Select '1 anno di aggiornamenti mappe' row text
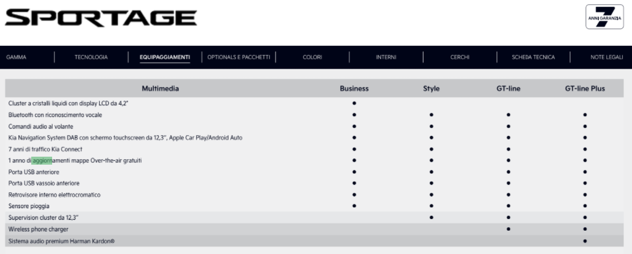The height and width of the screenshot is (254, 632). 75,160
